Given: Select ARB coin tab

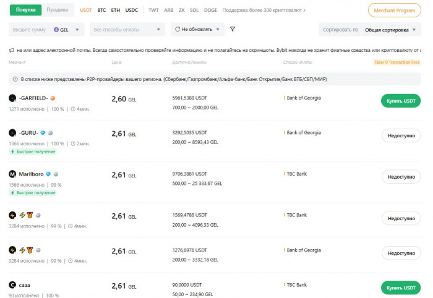Looking at the screenshot, I should pyautogui.click(x=168, y=11).
